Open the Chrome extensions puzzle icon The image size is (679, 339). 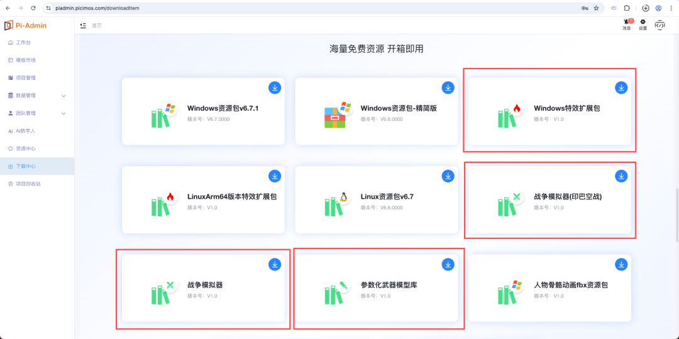pyautogui.click(x=627, y=8)
